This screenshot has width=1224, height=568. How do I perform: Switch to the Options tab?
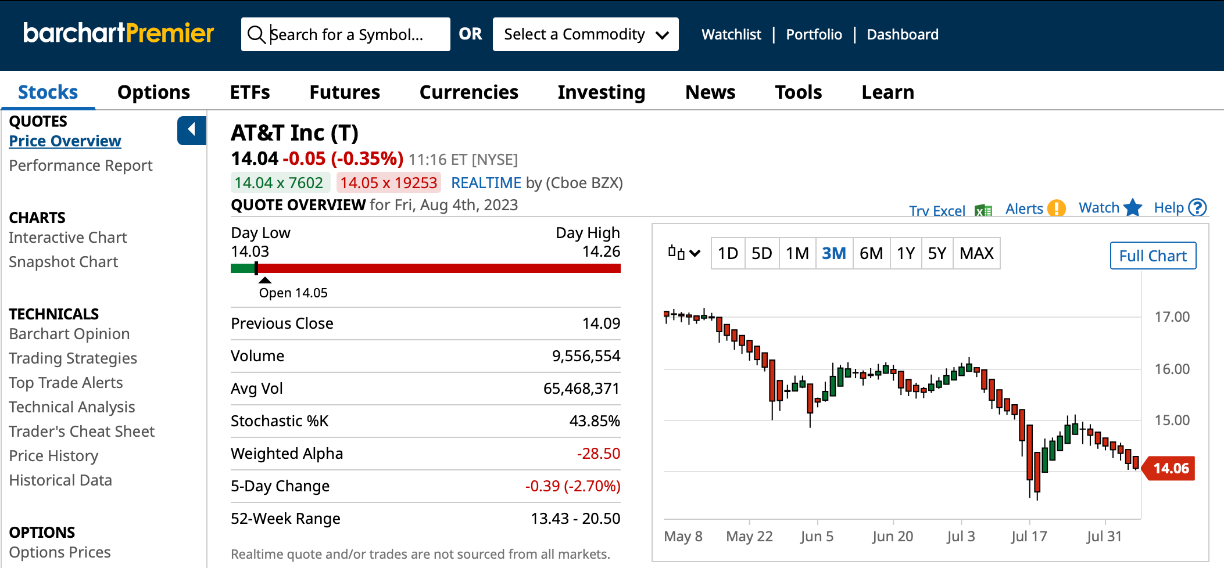click(x=153, y=92)
